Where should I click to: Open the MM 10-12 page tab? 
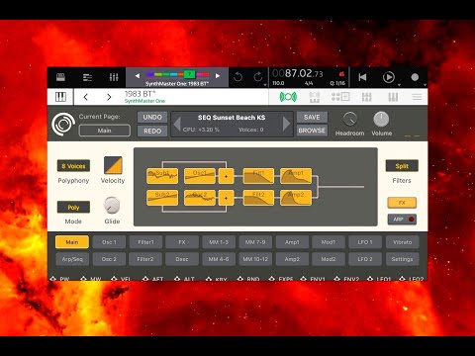point(255,259)
